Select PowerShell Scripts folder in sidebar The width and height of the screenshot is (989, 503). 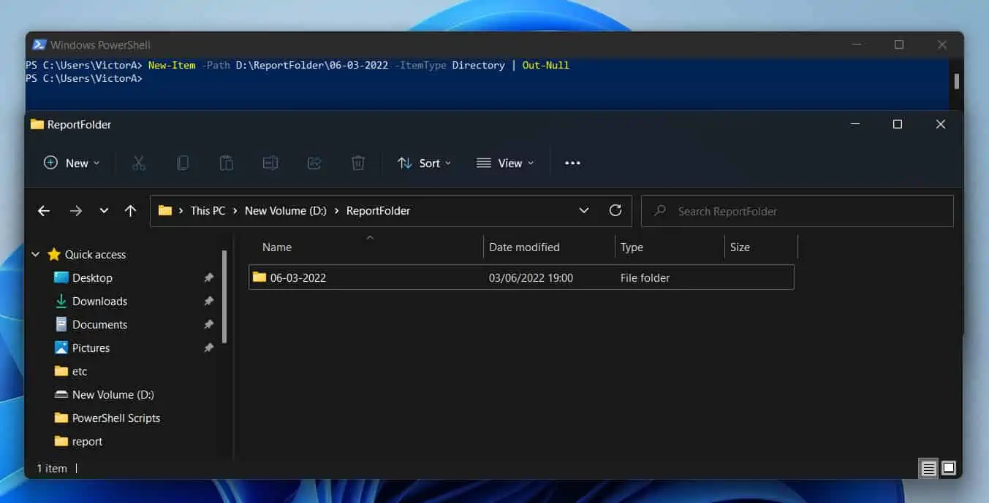tap(115, 418)
